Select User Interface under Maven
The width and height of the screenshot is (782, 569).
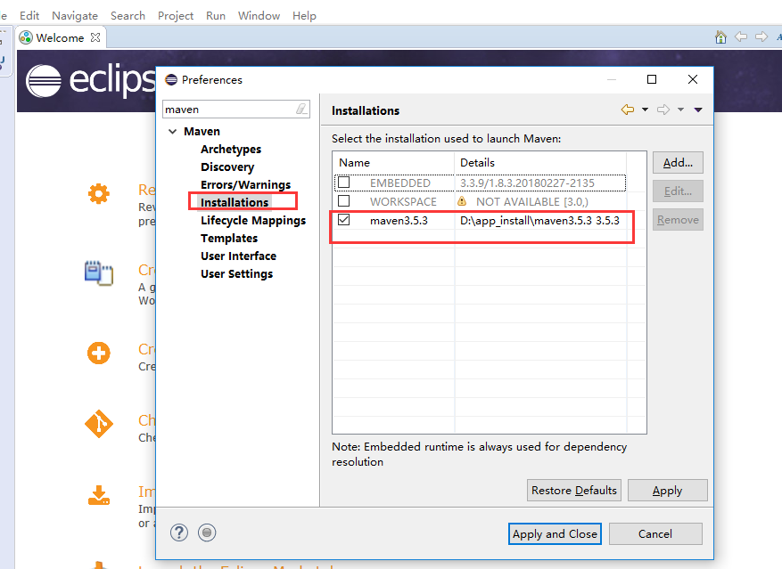238,256
